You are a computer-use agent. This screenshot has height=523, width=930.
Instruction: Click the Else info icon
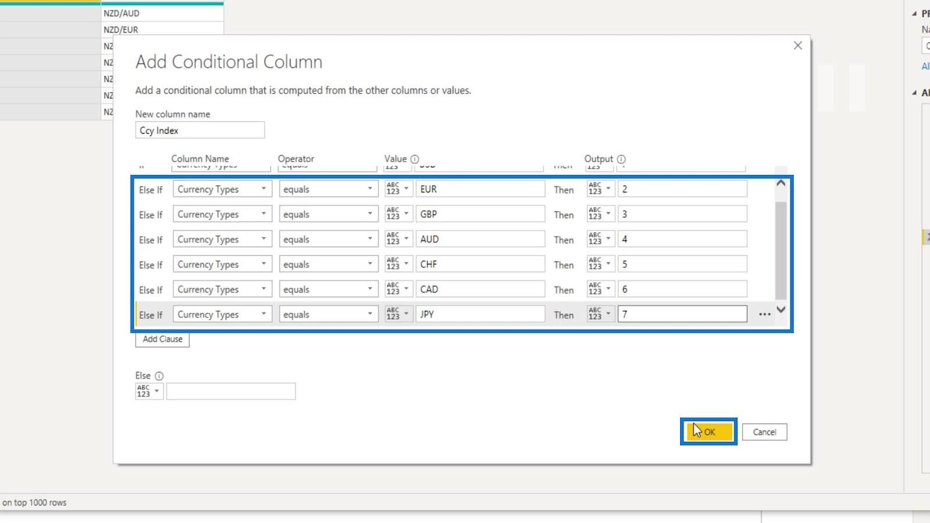[159, 376]
